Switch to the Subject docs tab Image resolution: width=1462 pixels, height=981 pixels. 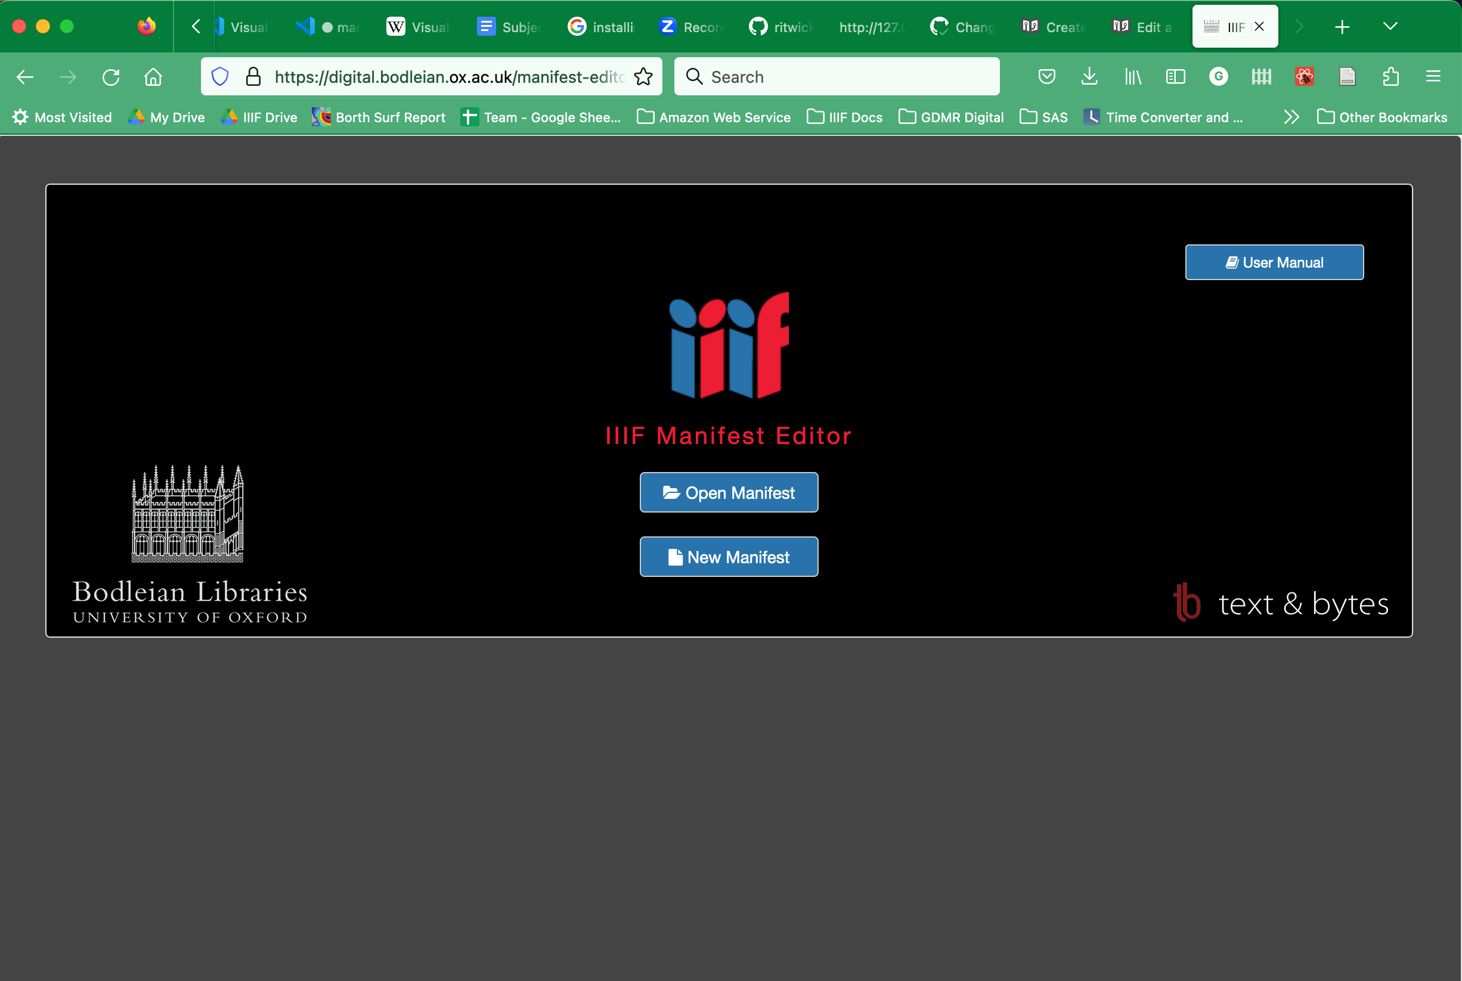509,27
